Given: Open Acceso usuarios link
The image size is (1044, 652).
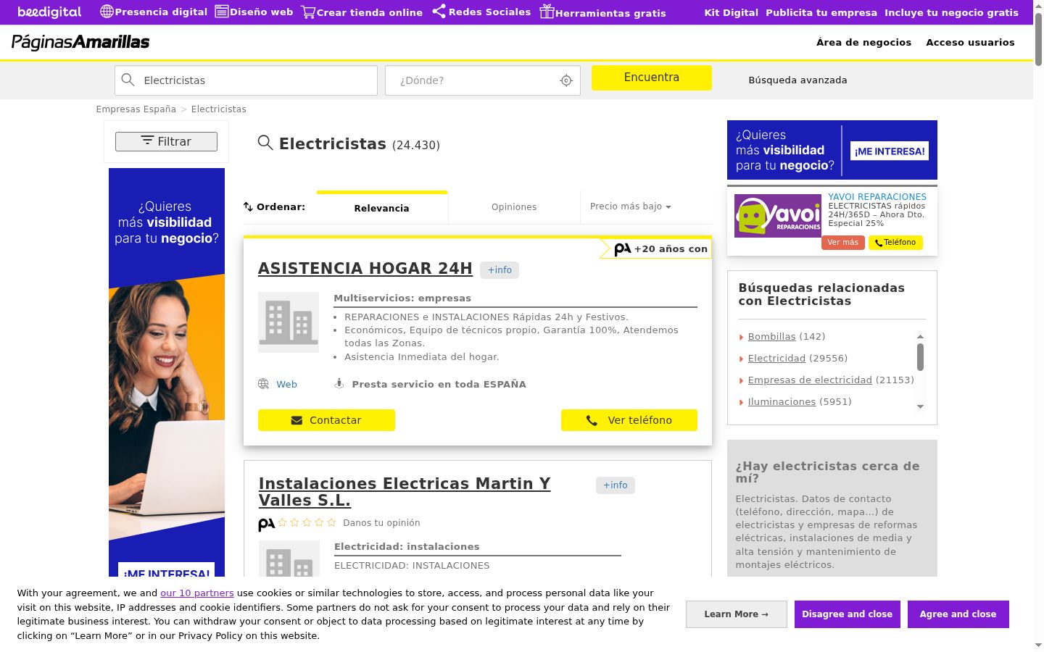Looking at the screenshot, I should 970,42.
